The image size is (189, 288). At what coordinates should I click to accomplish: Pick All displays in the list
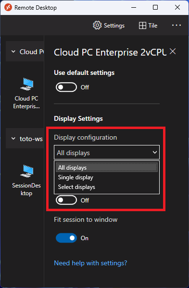[x=107, y=168]
